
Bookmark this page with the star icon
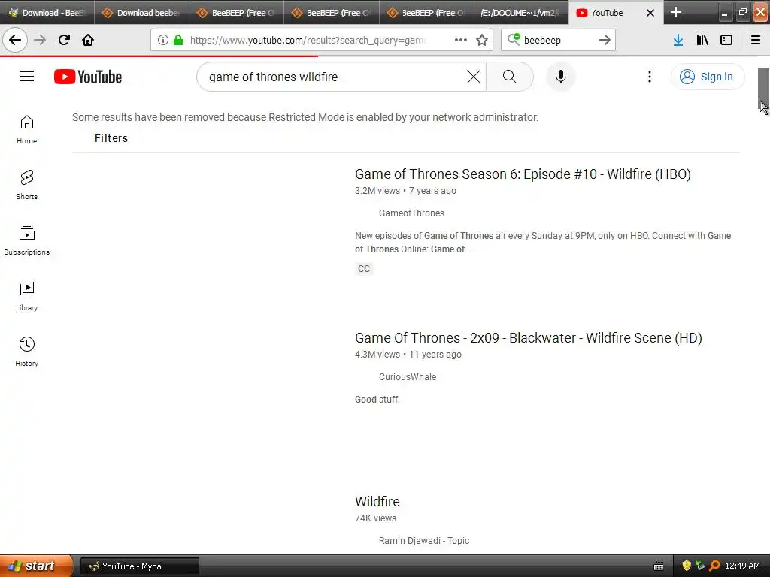482,41
